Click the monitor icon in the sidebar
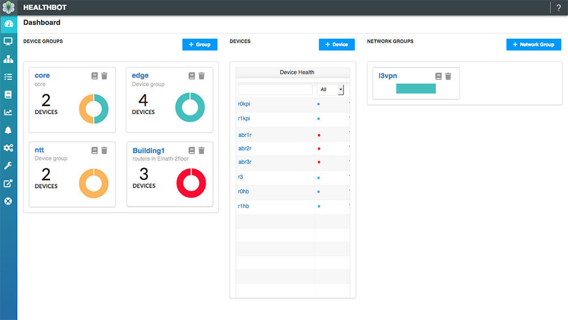 pyautogui.click(x=9, y=41)
